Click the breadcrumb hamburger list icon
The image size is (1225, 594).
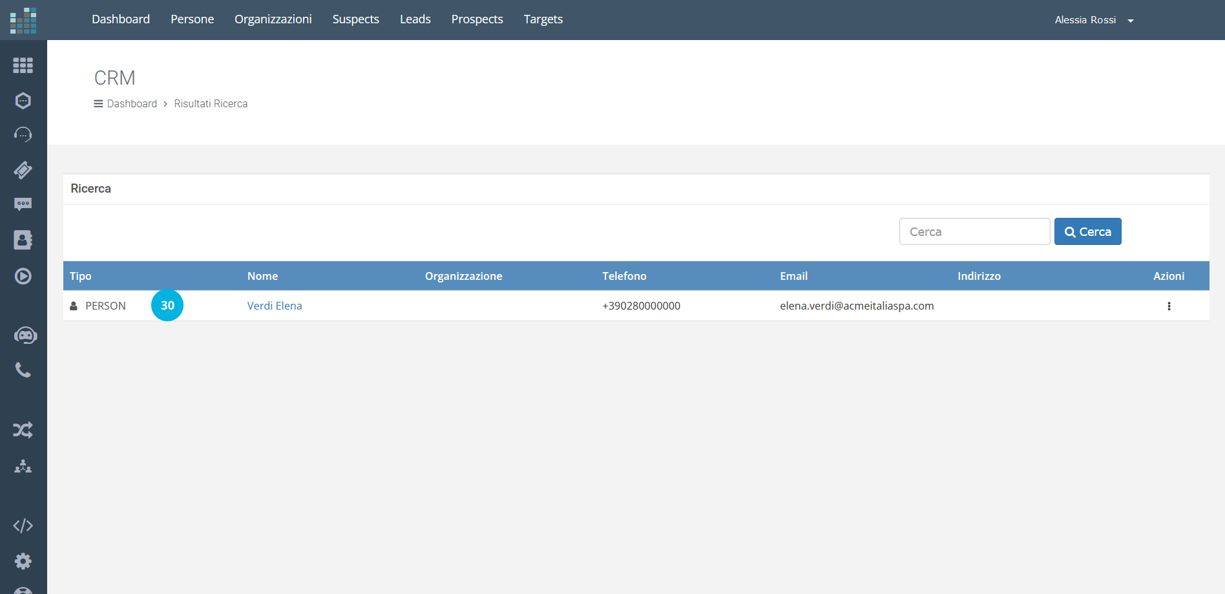(x=98, y=103)
